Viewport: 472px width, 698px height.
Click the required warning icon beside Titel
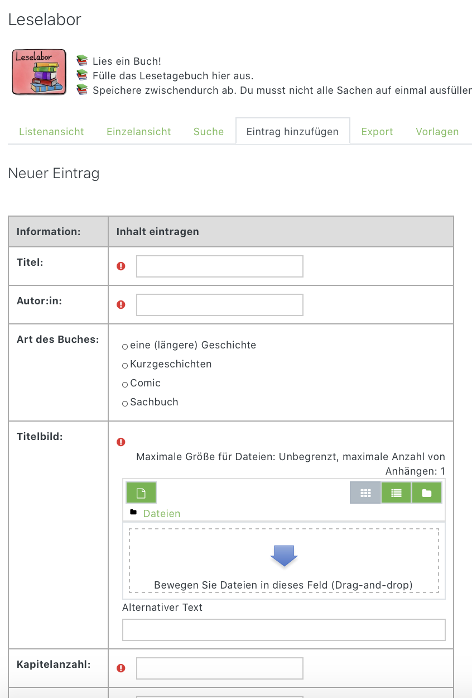[121, 266]
